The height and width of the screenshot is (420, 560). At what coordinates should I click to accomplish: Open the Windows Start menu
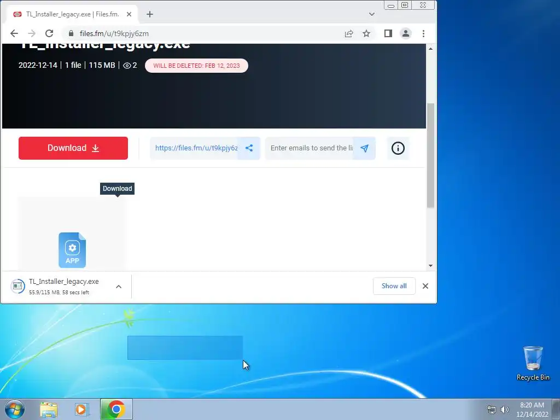point(15,409)
